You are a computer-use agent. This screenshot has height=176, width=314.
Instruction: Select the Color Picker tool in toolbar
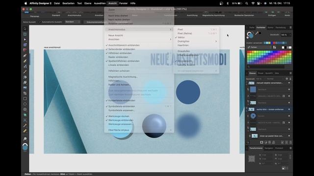pos(25,126)
